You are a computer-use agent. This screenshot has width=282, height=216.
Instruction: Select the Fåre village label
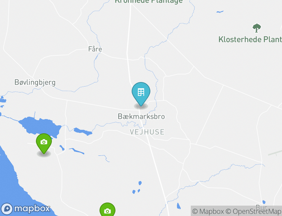pos(95,49)
